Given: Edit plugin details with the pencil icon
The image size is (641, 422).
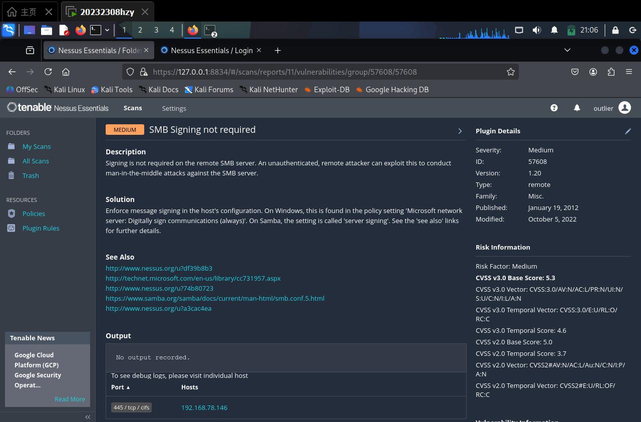Looking at the screenshot, I should pos(628,131).
